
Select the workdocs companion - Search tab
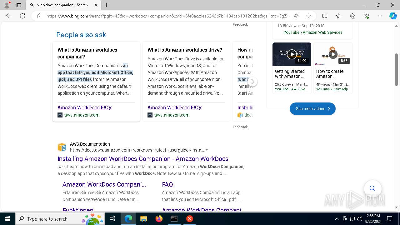coord(64,5)
